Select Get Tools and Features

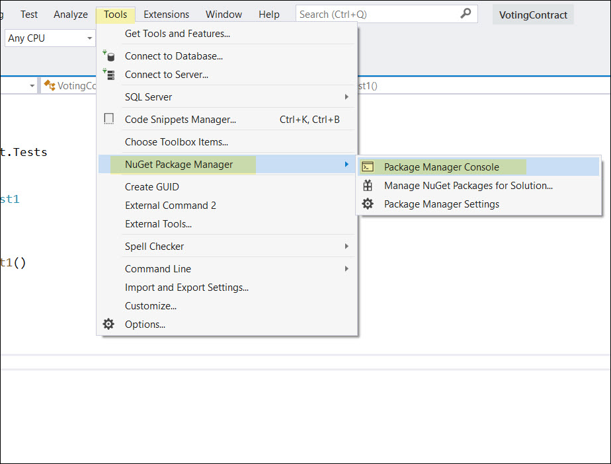[x=177, y=34]
